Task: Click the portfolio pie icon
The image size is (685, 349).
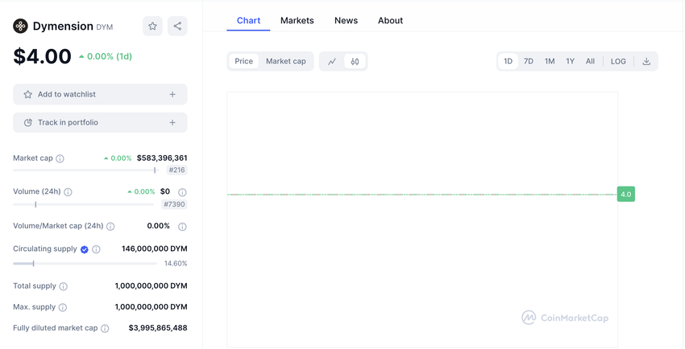Action: point(28,122)
